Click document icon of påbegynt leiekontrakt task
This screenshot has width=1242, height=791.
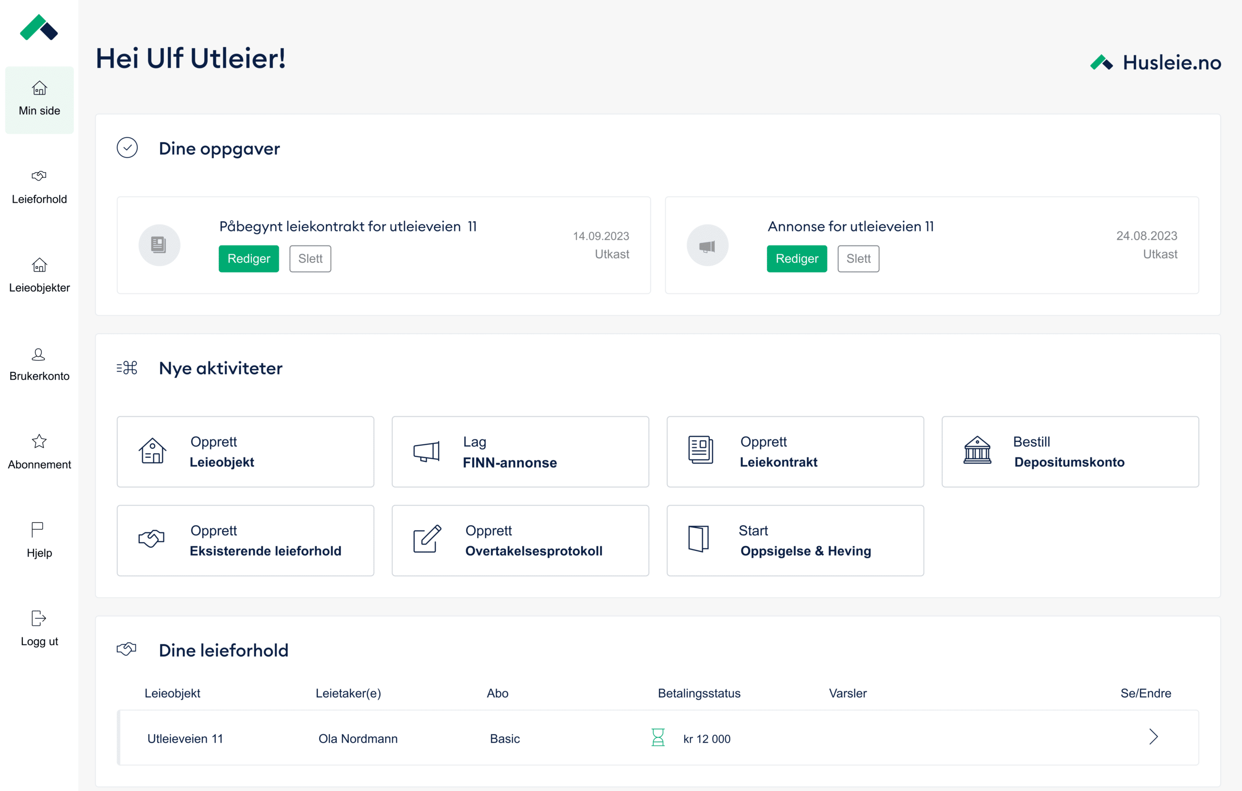click(x=159, y=245)
